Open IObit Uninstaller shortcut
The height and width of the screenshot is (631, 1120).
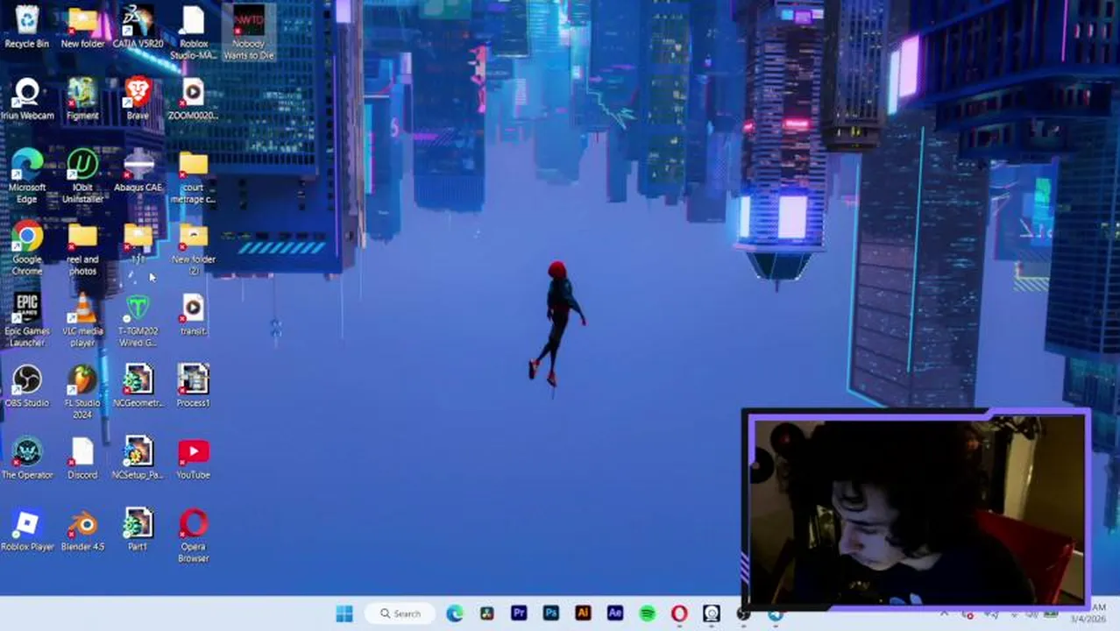click(x=82, y=177)
